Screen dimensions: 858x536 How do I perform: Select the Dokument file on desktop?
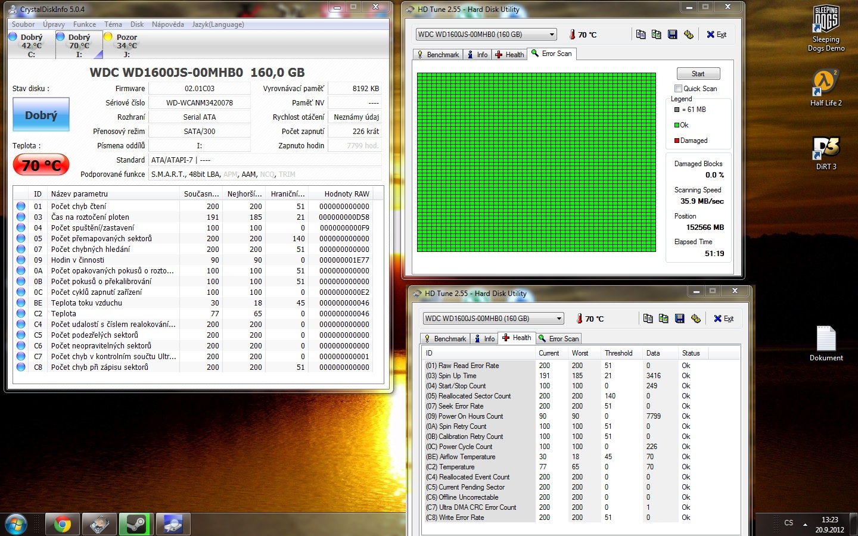826,344
